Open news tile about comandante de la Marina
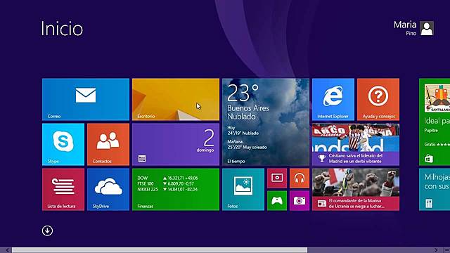This screenshot has height=253, width=450. pyautogui.click(x=356, y=189)
